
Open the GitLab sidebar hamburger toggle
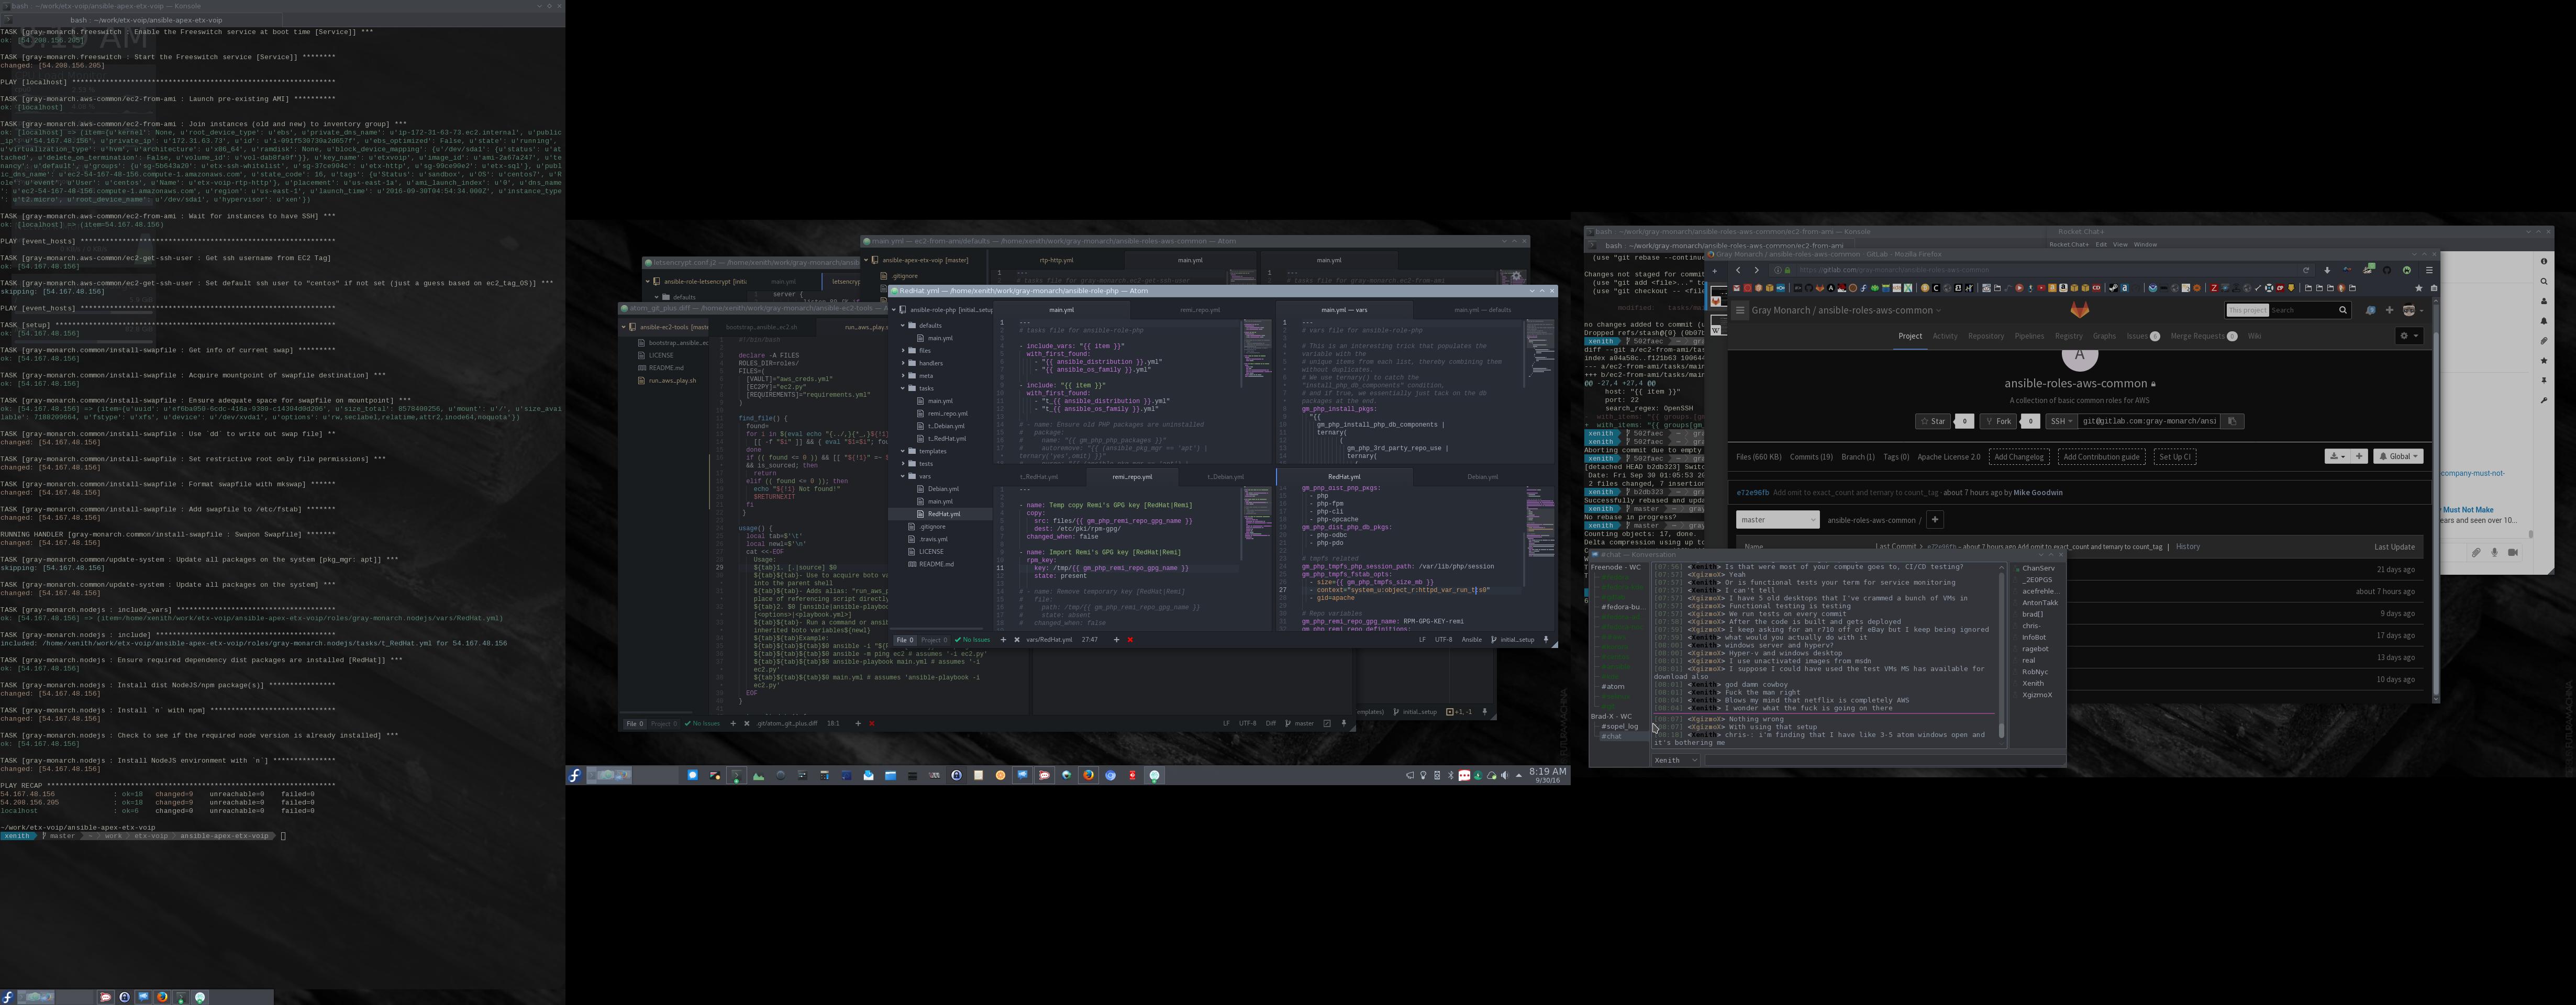(x=1740, y=310)
